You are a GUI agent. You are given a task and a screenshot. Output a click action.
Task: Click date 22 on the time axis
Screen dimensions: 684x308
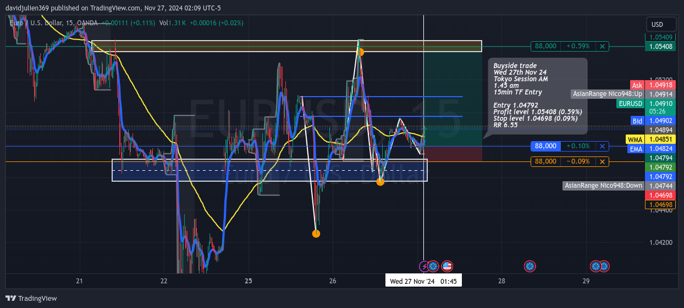click(164, 281)
